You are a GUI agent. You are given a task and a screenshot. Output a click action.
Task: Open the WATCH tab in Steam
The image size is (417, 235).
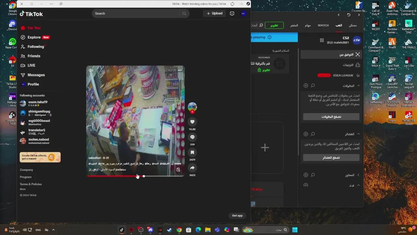pos(323,25)
